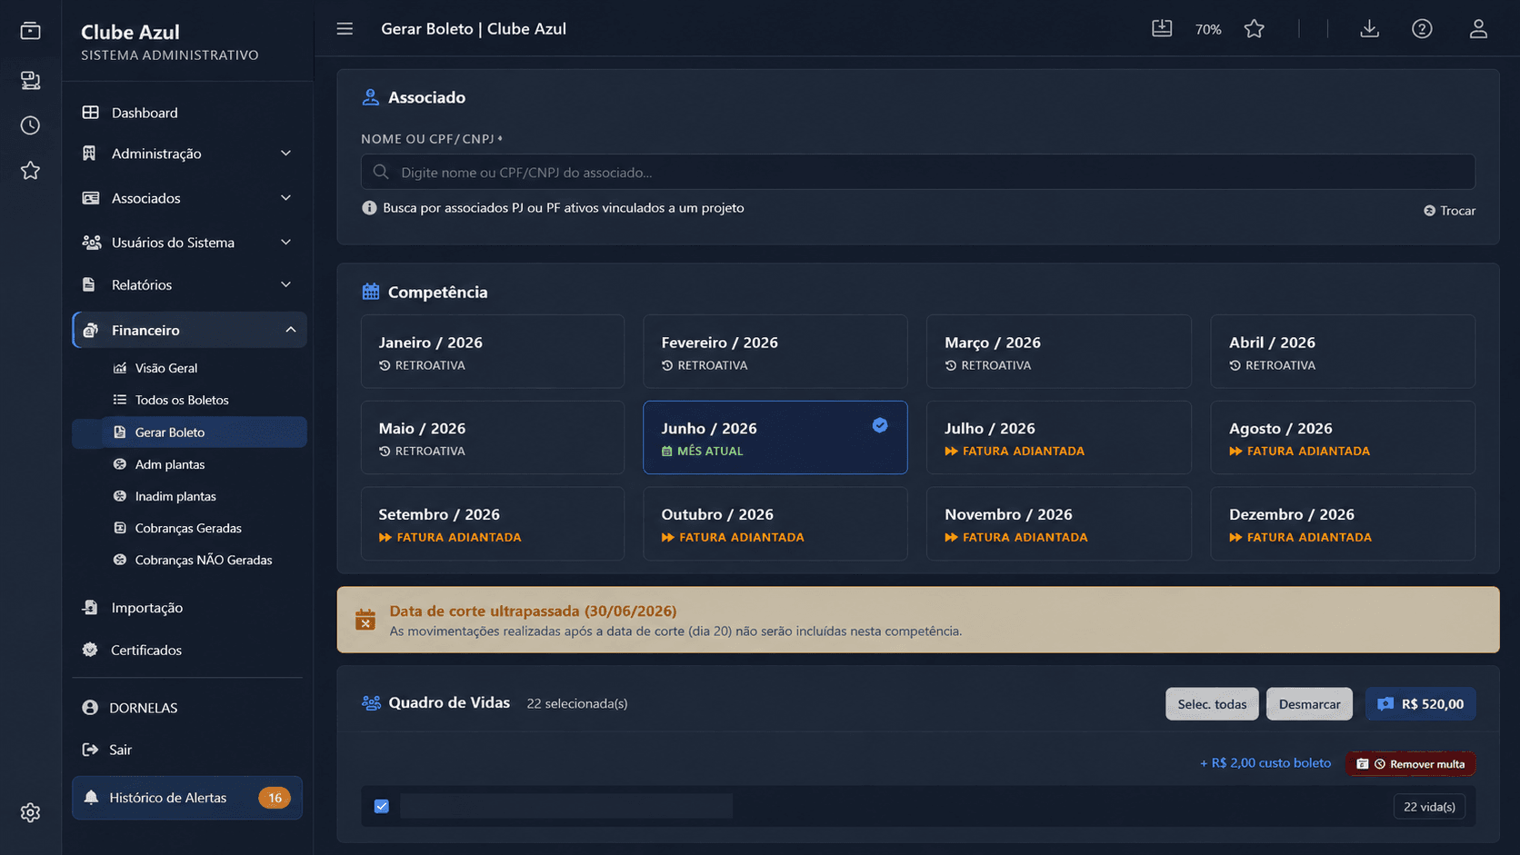Click the Sair logout icon

[90, 750]
